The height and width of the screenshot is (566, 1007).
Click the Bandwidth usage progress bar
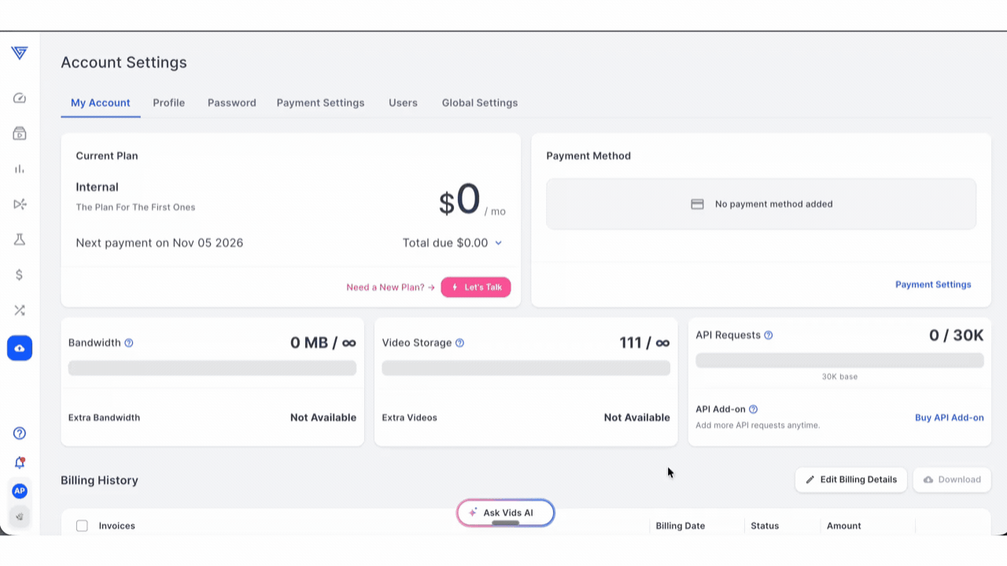(x=212, y=368)
